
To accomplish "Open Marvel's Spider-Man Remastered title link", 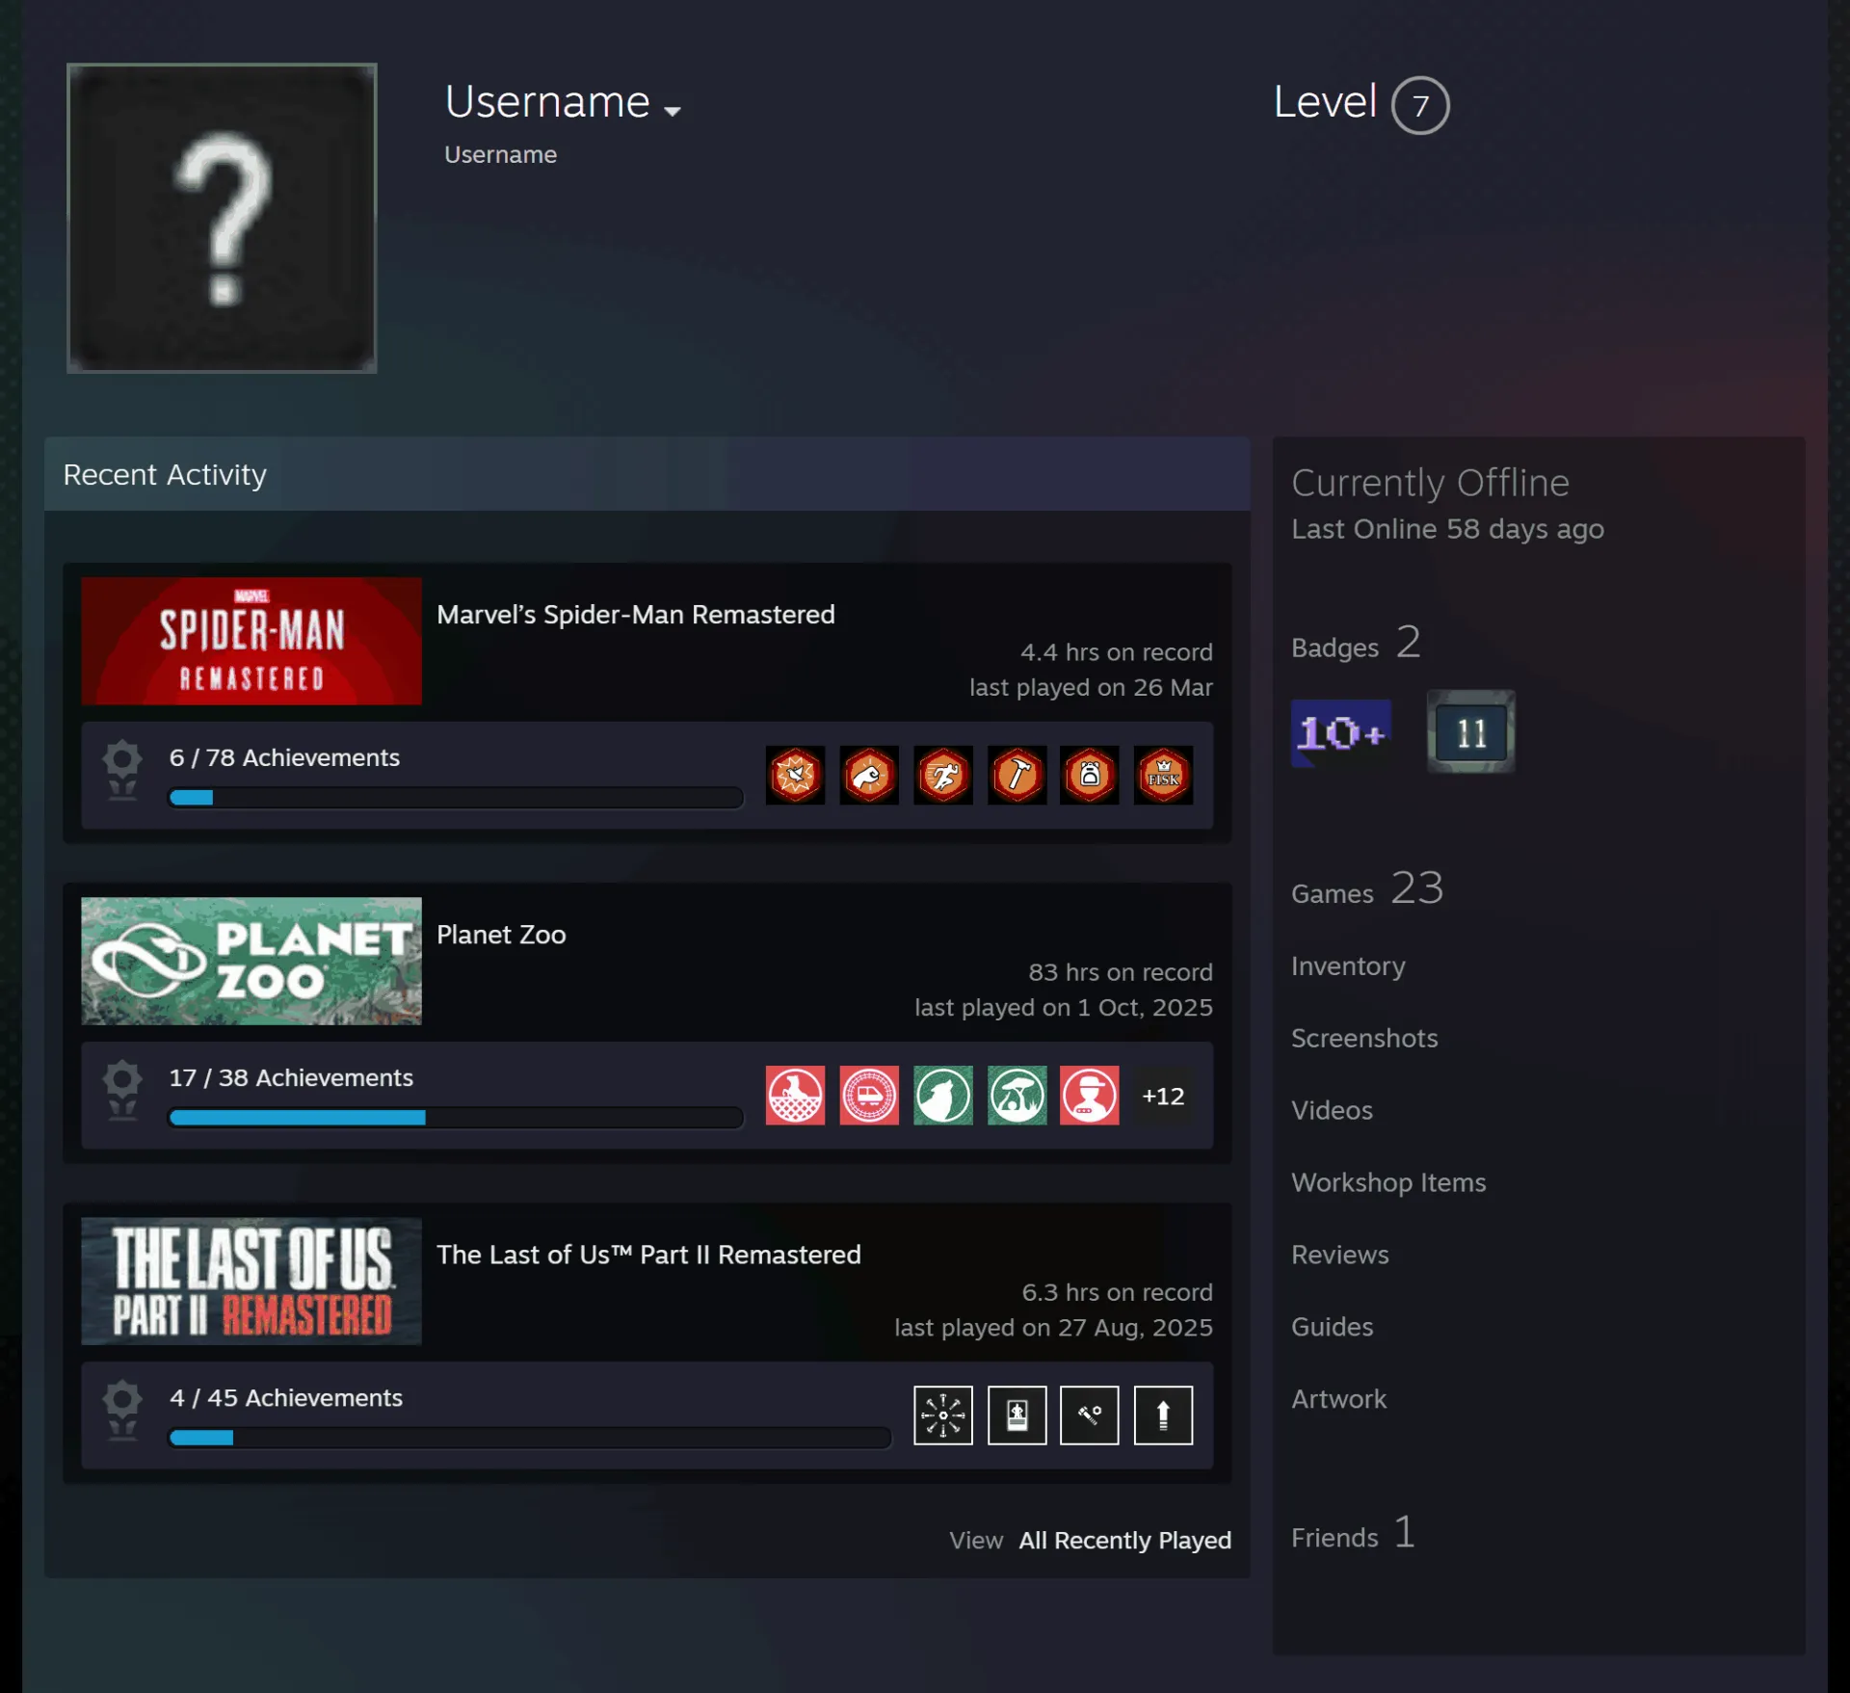I will pyautogui.click(x=636, y=615).
